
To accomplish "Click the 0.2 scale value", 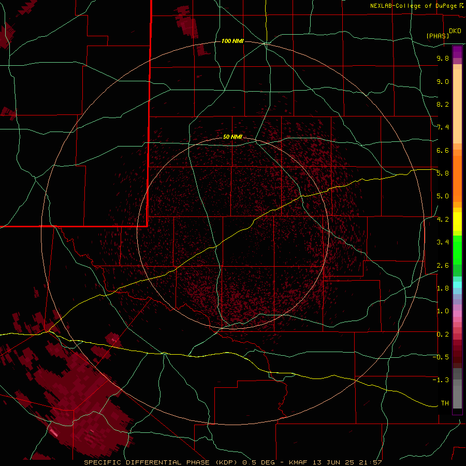I will coord(443,334).
